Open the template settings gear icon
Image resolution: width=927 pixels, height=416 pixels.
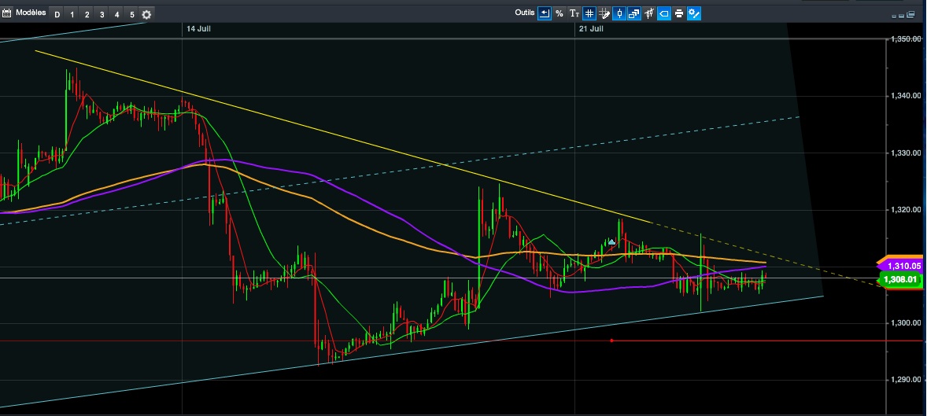point(146,14)
